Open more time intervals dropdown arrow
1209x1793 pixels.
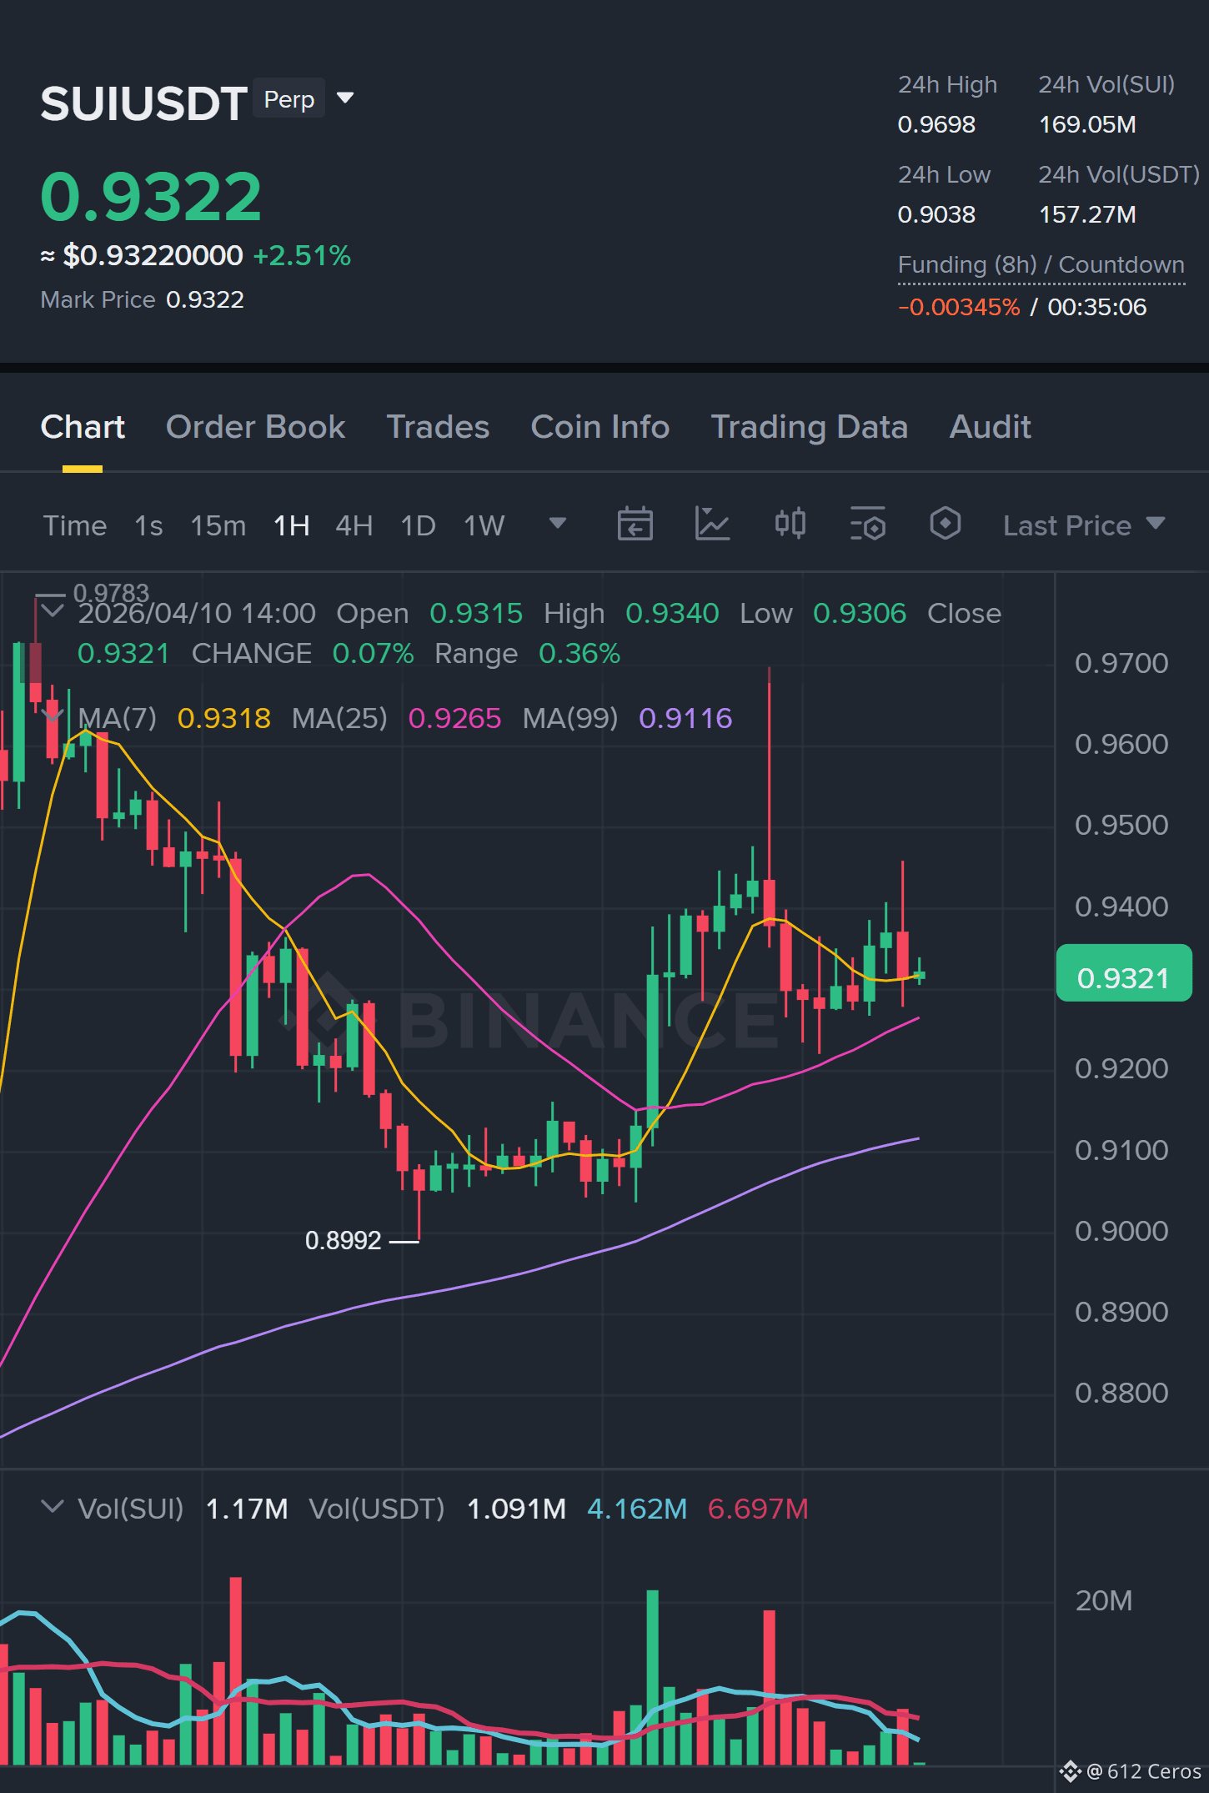558,524
